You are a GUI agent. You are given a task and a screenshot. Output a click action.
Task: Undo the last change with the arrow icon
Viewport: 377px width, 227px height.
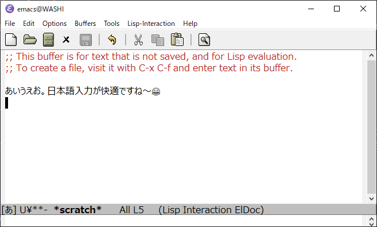[112, 40]
